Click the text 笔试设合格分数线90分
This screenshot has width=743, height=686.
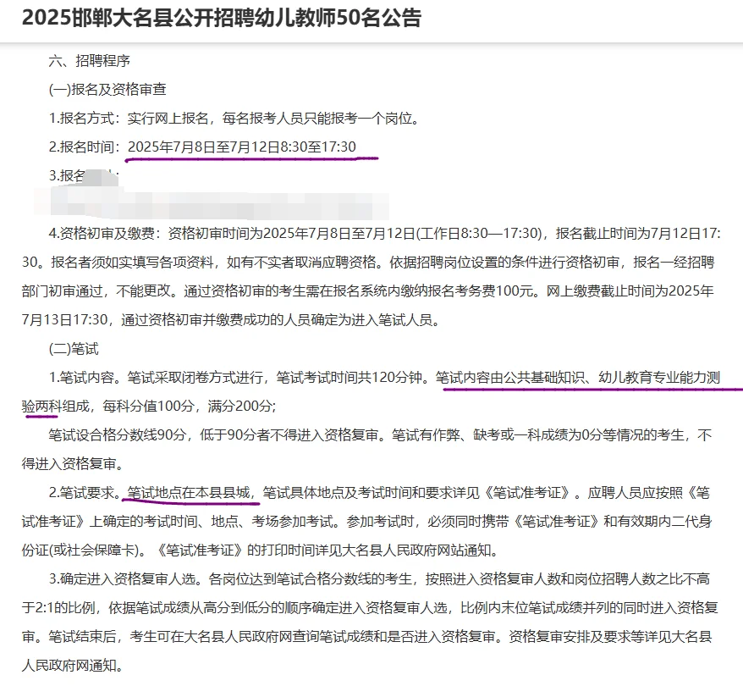click(x=117, y=435)
